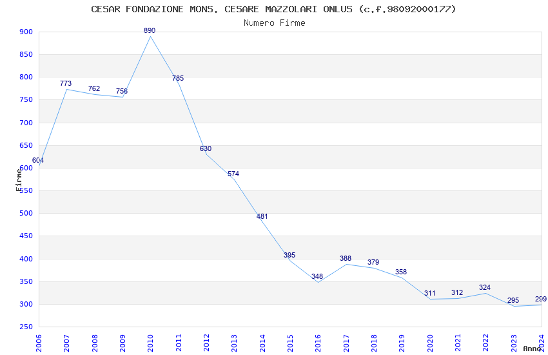The height and width of the screenshot is (355, 548).
Task: Select the 388 data label at 2017
Action: (346, 258)
